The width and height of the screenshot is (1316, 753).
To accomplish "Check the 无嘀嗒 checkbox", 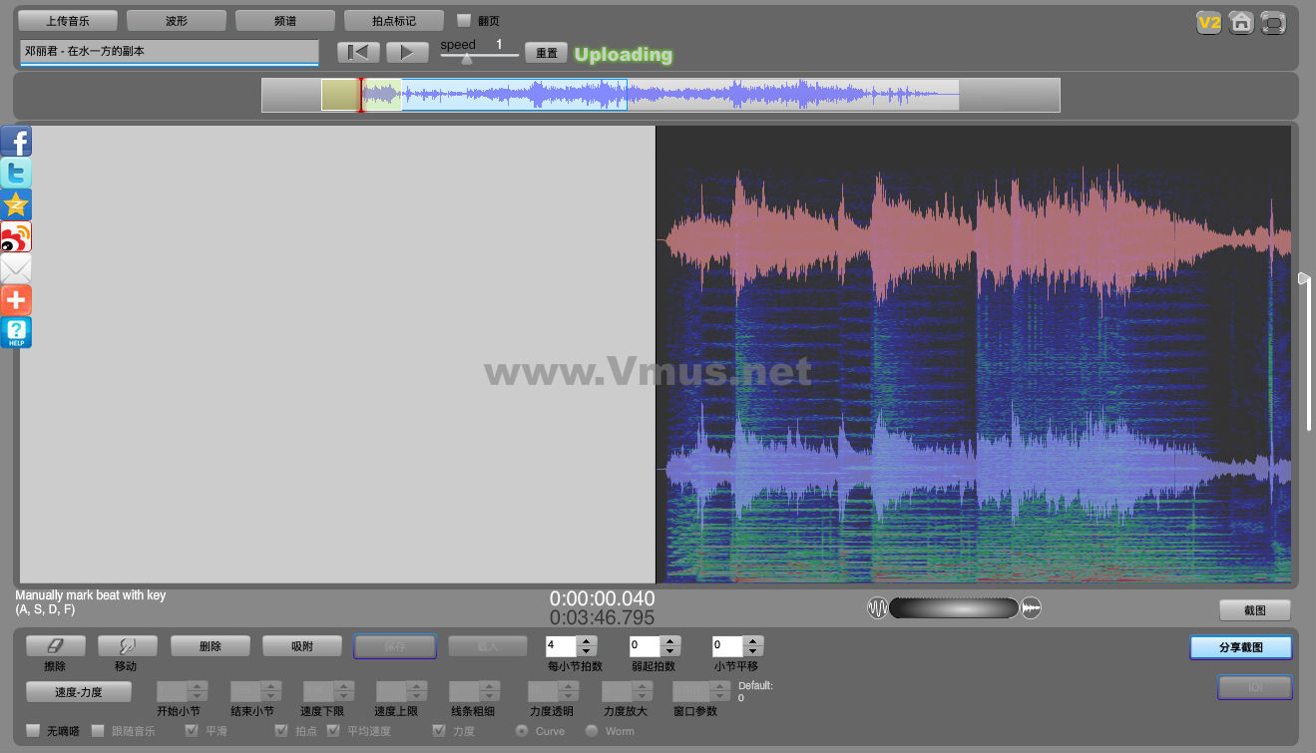I will (33, 731).
